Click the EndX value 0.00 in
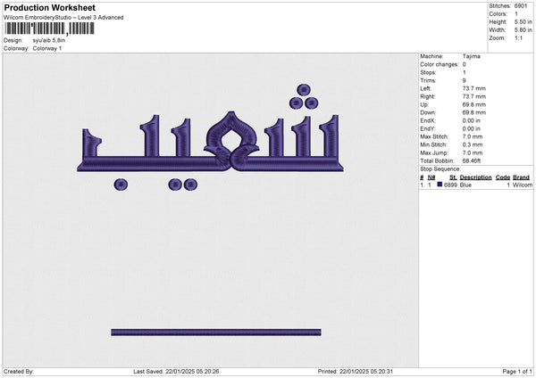 (x=472, y=120)
